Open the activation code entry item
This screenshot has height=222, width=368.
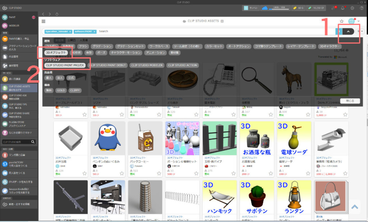click(x=19, y=48)
